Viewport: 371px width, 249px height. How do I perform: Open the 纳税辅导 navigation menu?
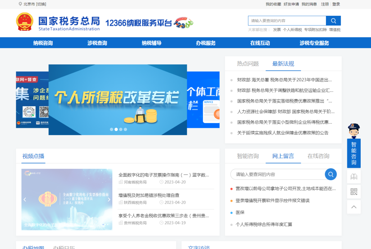click(x=152, y=43)
